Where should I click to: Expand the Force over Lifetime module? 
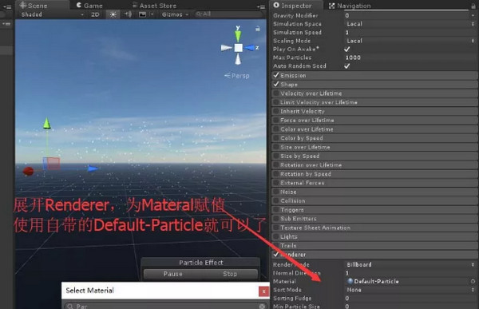tap(374, 120)
